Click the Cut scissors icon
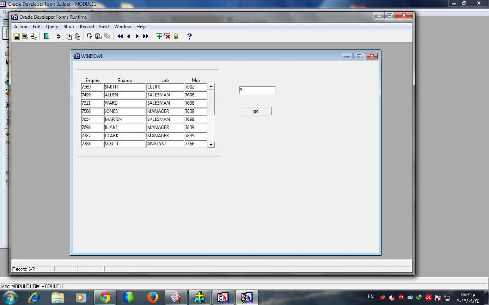Image resolution: width=489 pixels, height=305 pixels. coord(60,37)
